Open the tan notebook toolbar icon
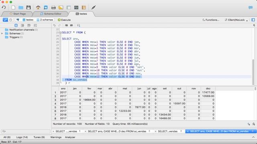Image resolution: width=257 pixels, height=144 pixels. (x=84, y=7)
